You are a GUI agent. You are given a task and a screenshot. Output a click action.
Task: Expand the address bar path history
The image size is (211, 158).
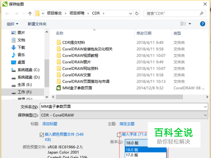[130, 14]
